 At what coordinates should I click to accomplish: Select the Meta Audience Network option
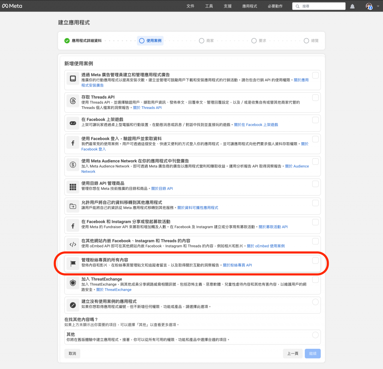[x=315, y=162]
